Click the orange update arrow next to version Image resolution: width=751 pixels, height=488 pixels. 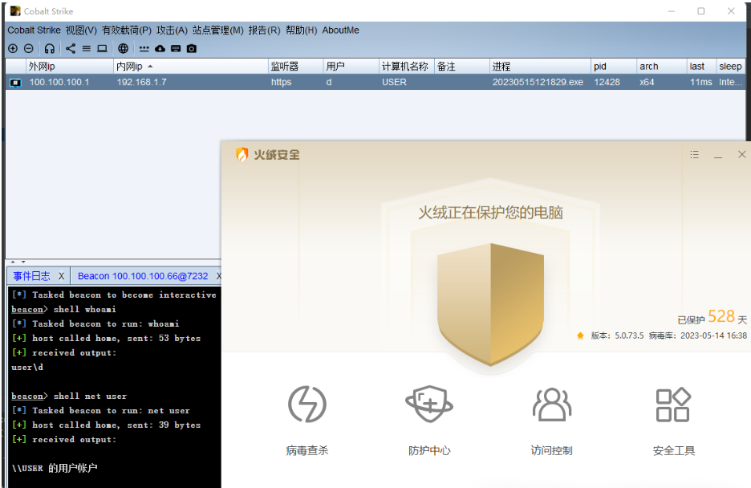point(580,335)
